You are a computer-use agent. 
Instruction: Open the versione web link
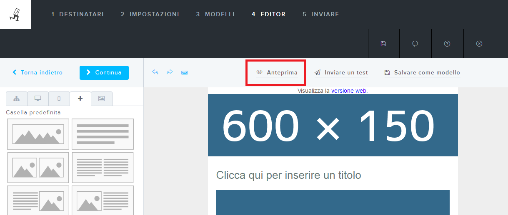[x=349, y=90]
